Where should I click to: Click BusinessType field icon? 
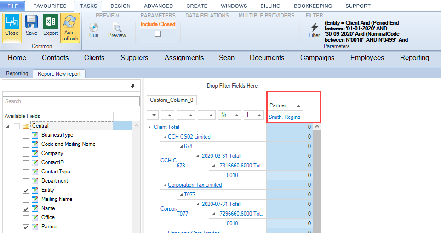coord(35,135)
